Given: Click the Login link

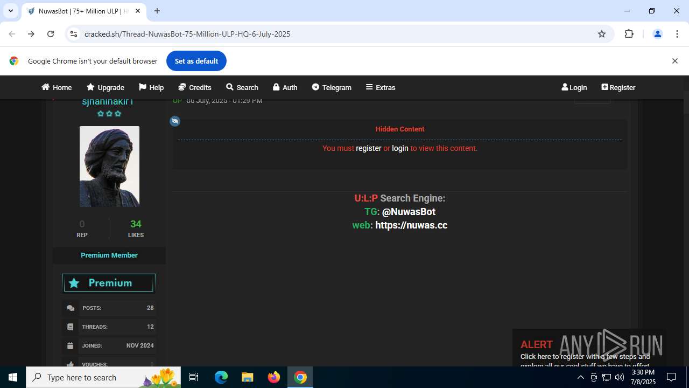Looking at the screenshot, I should tap(574, 87).
